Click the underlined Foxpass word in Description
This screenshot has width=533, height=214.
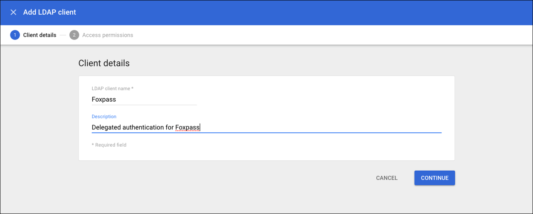tap(188, 127)
